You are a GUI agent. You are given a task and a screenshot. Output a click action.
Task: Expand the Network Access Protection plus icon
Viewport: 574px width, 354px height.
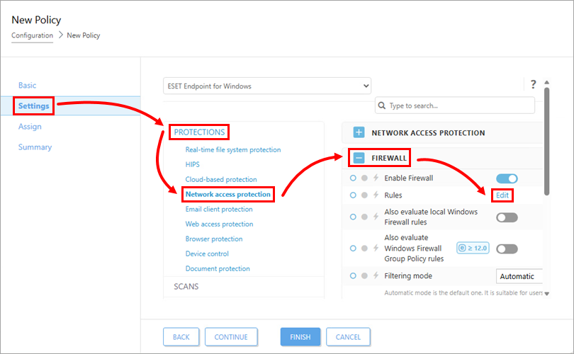tap(359, 132)
